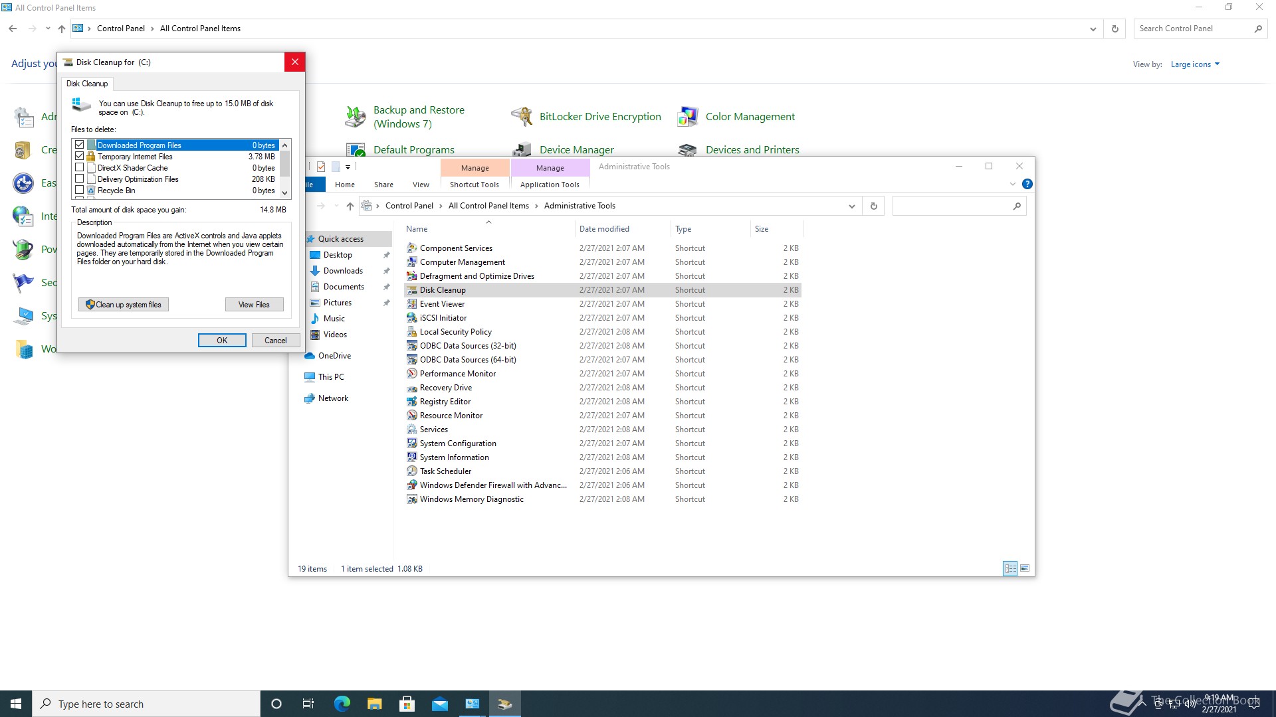Confirm Disk Cleanup with OK
1276x717 pixels.
coord(222,340)
